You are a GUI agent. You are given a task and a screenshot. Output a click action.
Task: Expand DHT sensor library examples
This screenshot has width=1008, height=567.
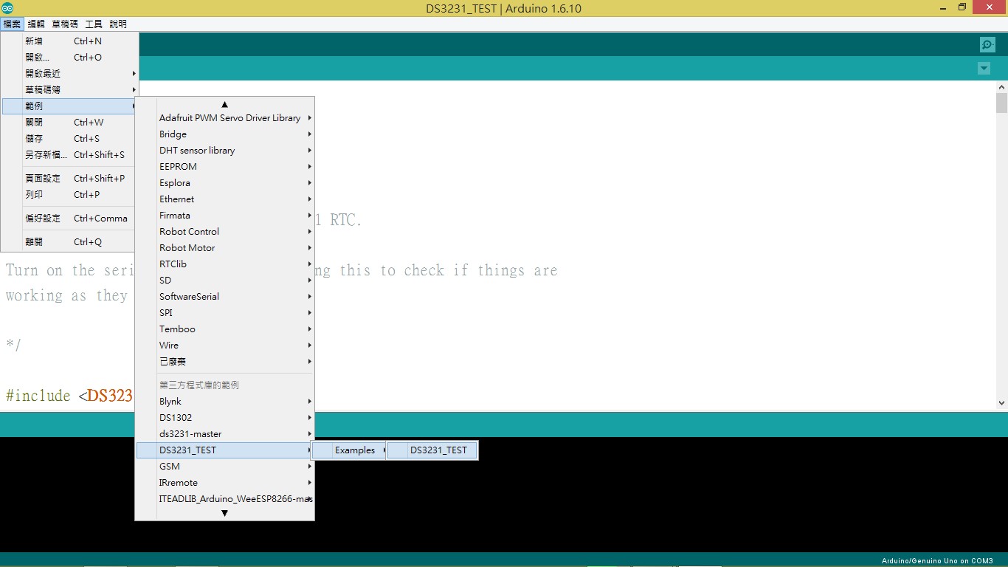(225, 151)
